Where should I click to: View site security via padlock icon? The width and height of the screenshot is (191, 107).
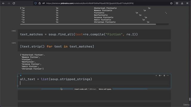click(39, 3)
